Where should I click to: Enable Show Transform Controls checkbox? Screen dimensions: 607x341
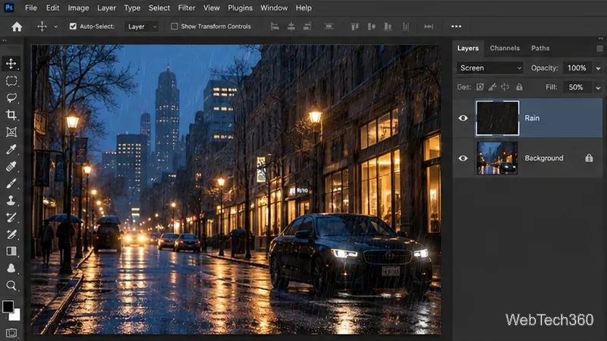tap(175, 27)
